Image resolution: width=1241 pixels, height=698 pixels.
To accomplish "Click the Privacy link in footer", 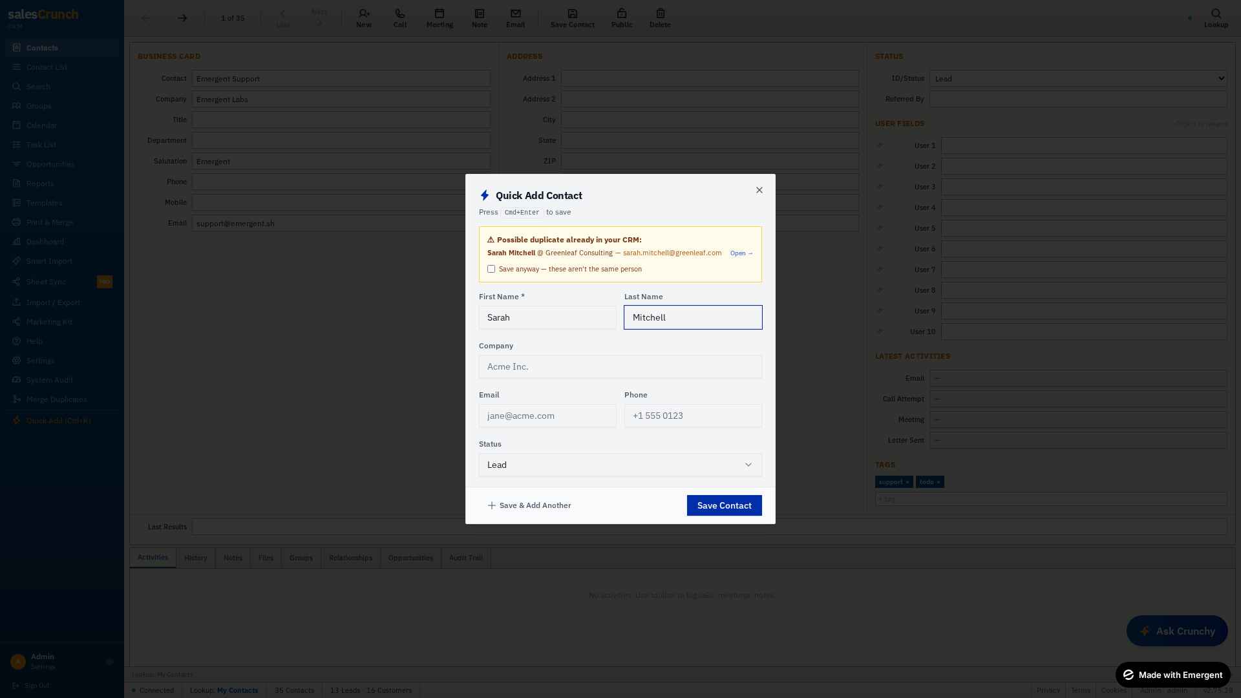I will pyautogui.click(x=1048, y=690).
